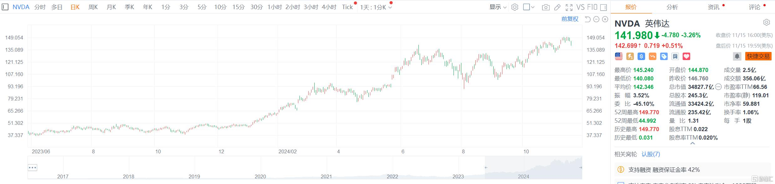Click 2022 on the mini timeline
The height and width of the screenshot is (184, 775).
[392, 176]
